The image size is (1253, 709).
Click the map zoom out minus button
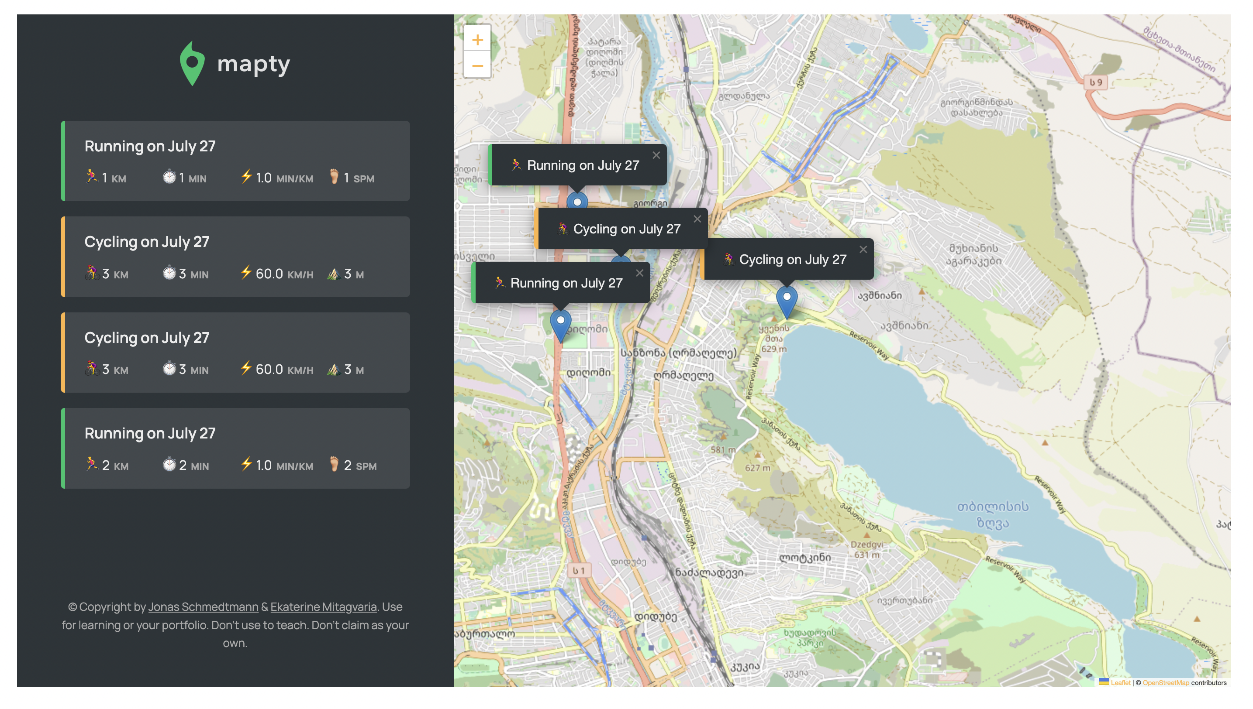tap(477, 66)
